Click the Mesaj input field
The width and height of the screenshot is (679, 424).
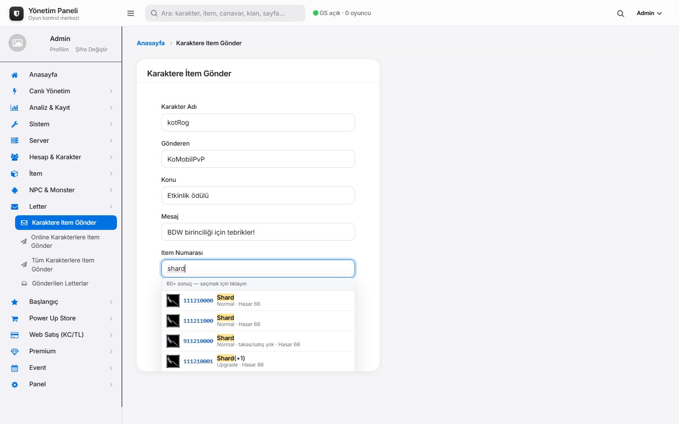click(258, 232)
